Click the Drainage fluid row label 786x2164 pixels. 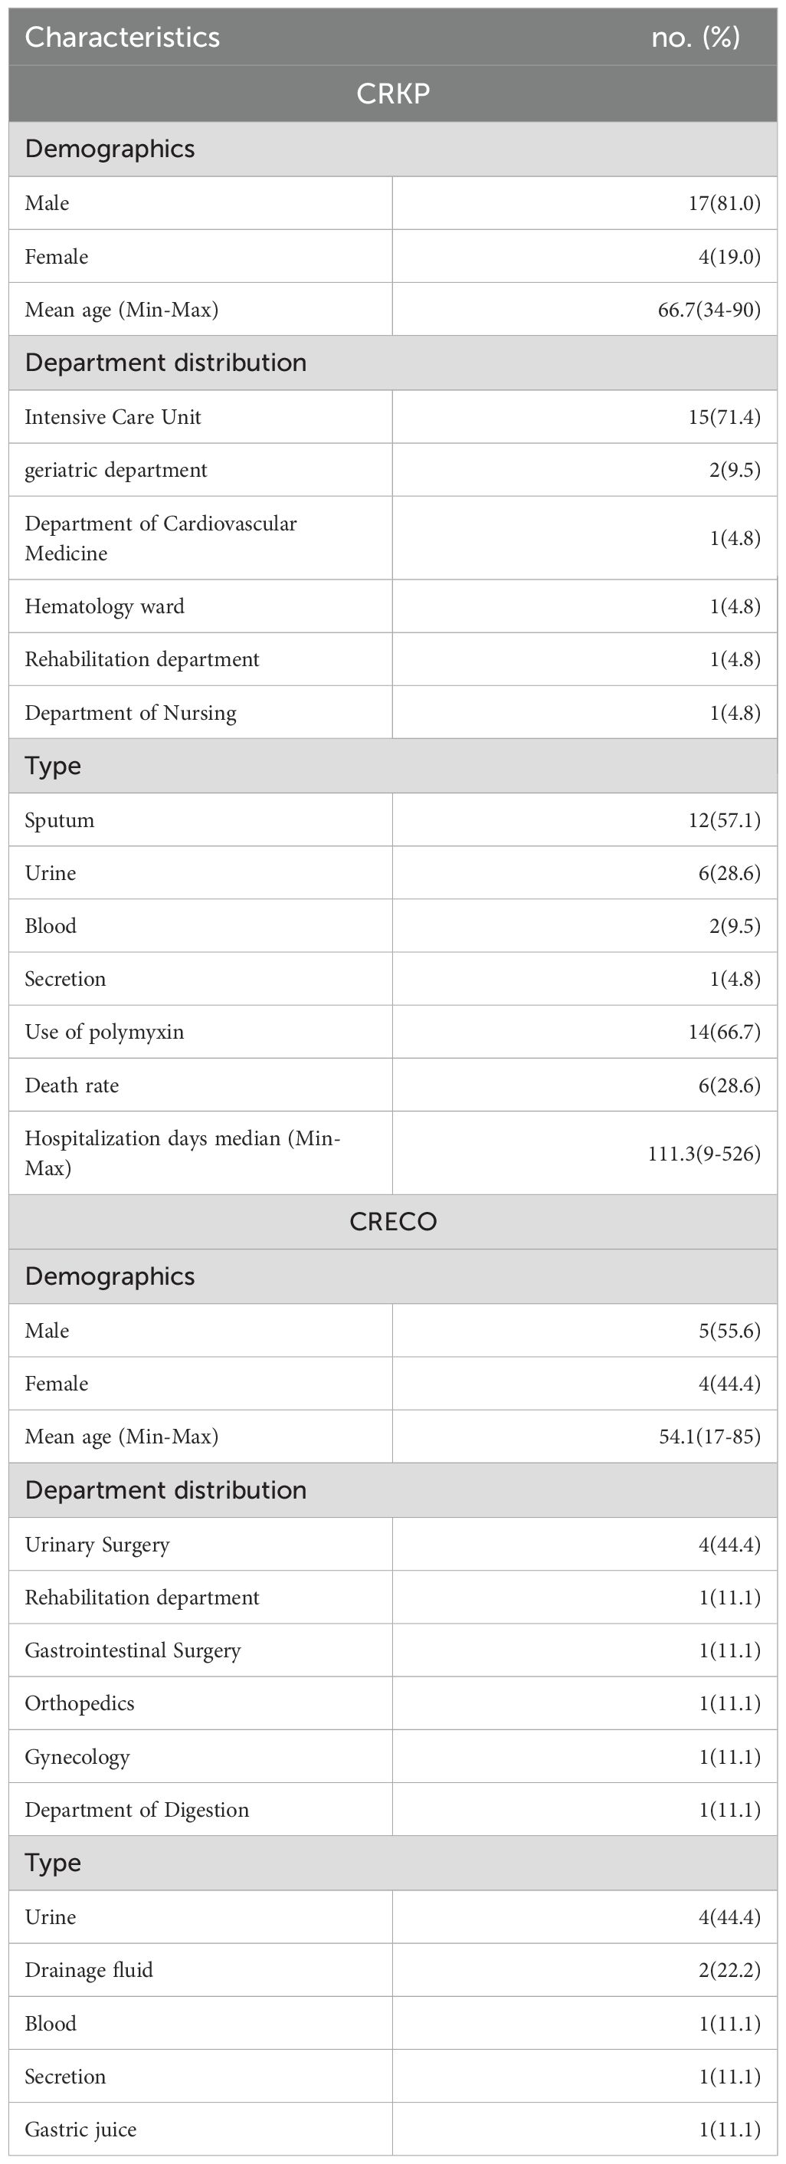click(89, 1970)
